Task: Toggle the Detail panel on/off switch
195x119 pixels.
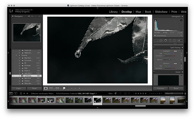Action: [154, 72]
